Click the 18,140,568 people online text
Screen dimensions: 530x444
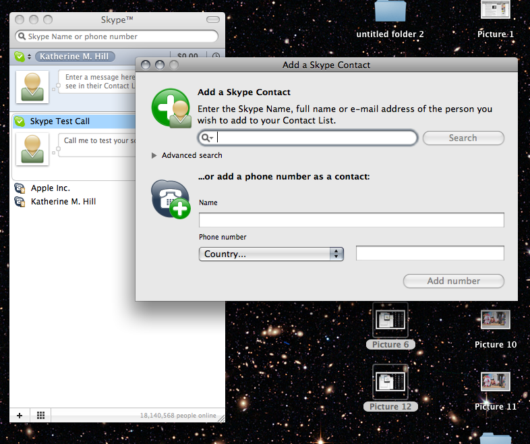coord(178,415)
